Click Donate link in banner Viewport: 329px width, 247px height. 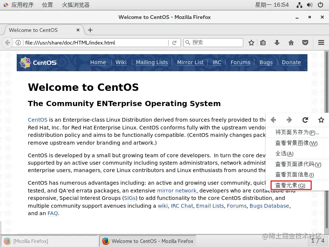pos(291,62)
